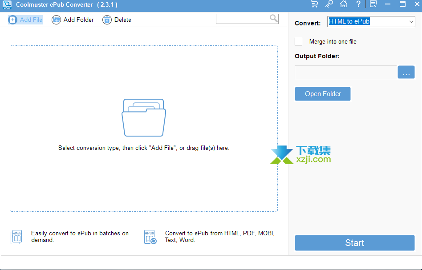Click the Coolmuster ePub app logo

[7, 5]
